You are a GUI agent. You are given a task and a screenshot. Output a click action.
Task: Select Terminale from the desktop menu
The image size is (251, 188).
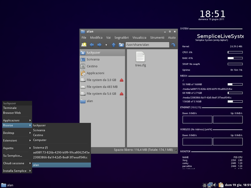coord(10,108)
